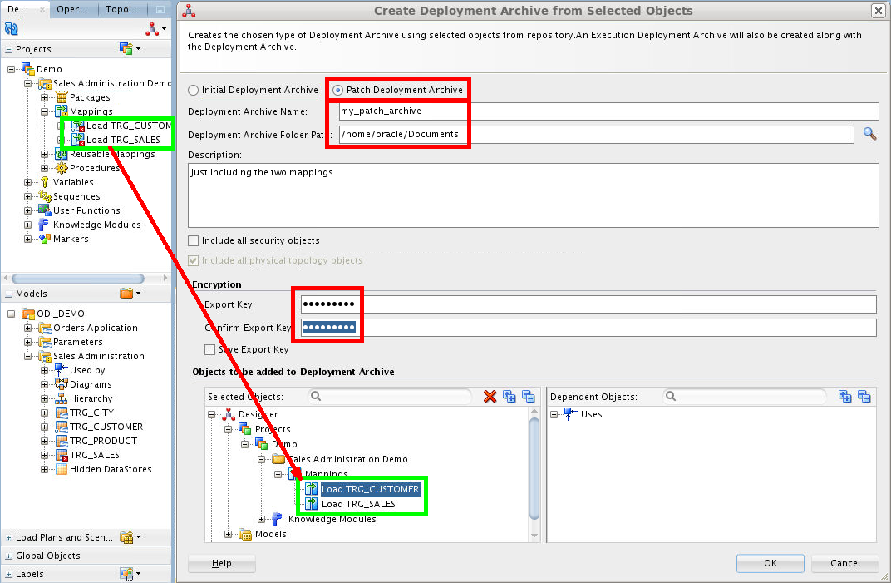Image resolution: width=891 pixels, height=583 pixels.
Task: Click the TRG_CITY datastore icon
Action: 62,413
